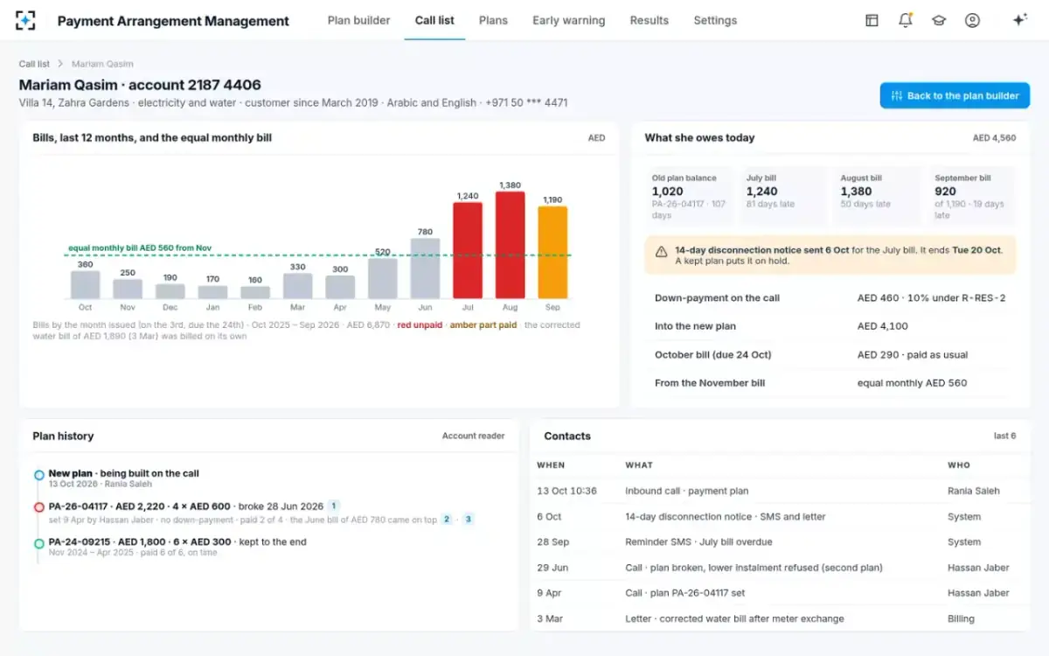
Task: Select the Reminder SMS July bill overdue row
Action: [780, 541]
